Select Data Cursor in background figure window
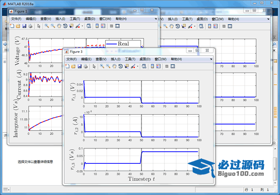The width and height of the screenshot is (280, 195). 184,26
